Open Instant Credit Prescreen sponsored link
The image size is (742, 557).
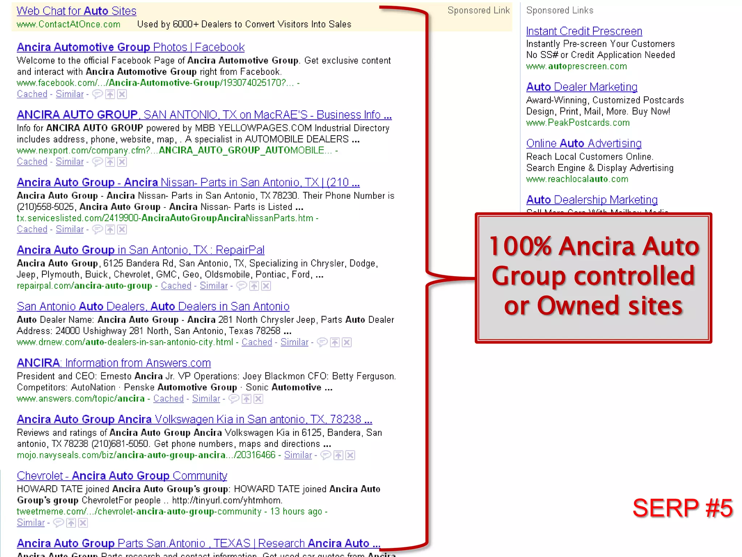click(584, 31)
